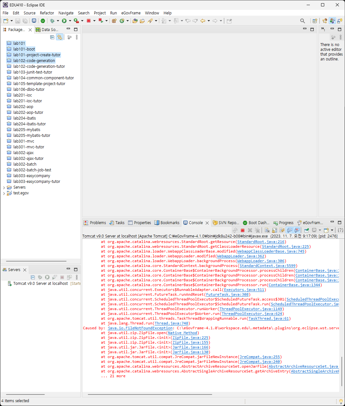
Task: Switch to the Bookmarks tab
Action: click(167, 223)
